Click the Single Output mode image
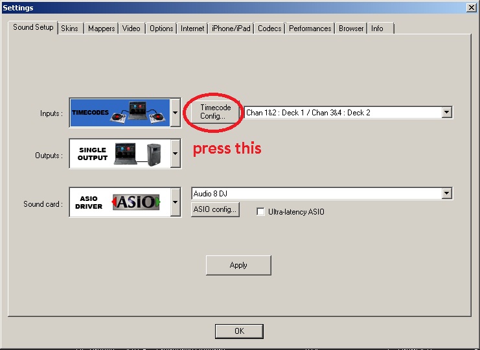Viewport: 480px width, 350px height. tap(120, 155)
